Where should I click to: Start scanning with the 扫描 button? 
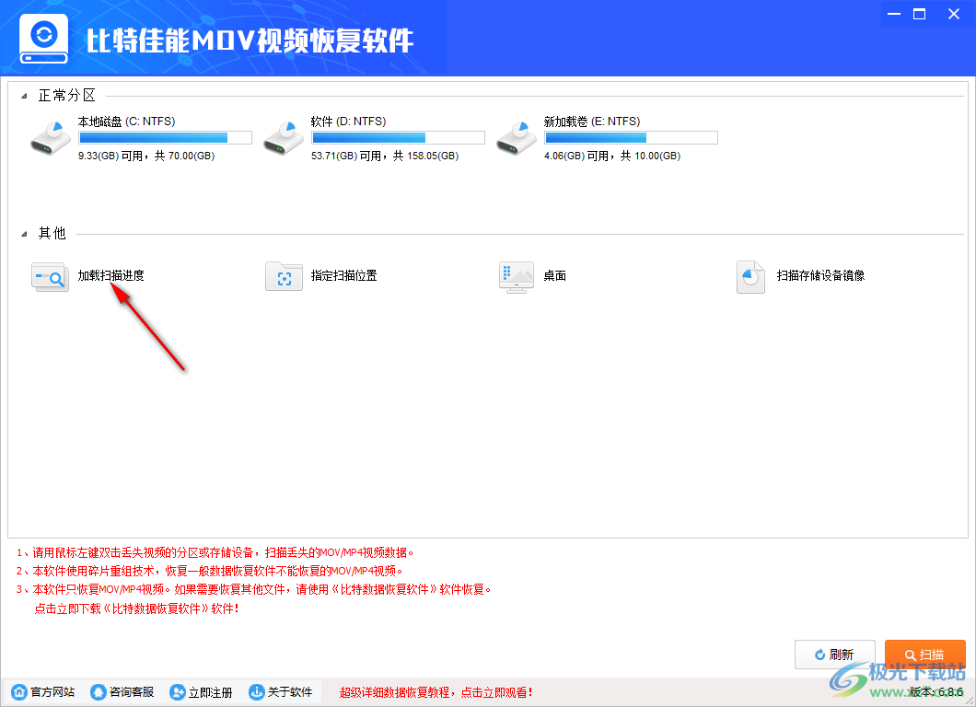click(x=924, y=654)
